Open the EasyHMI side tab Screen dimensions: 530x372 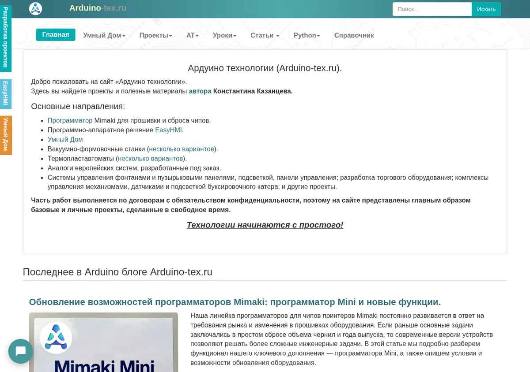click(x=5, y=93)
